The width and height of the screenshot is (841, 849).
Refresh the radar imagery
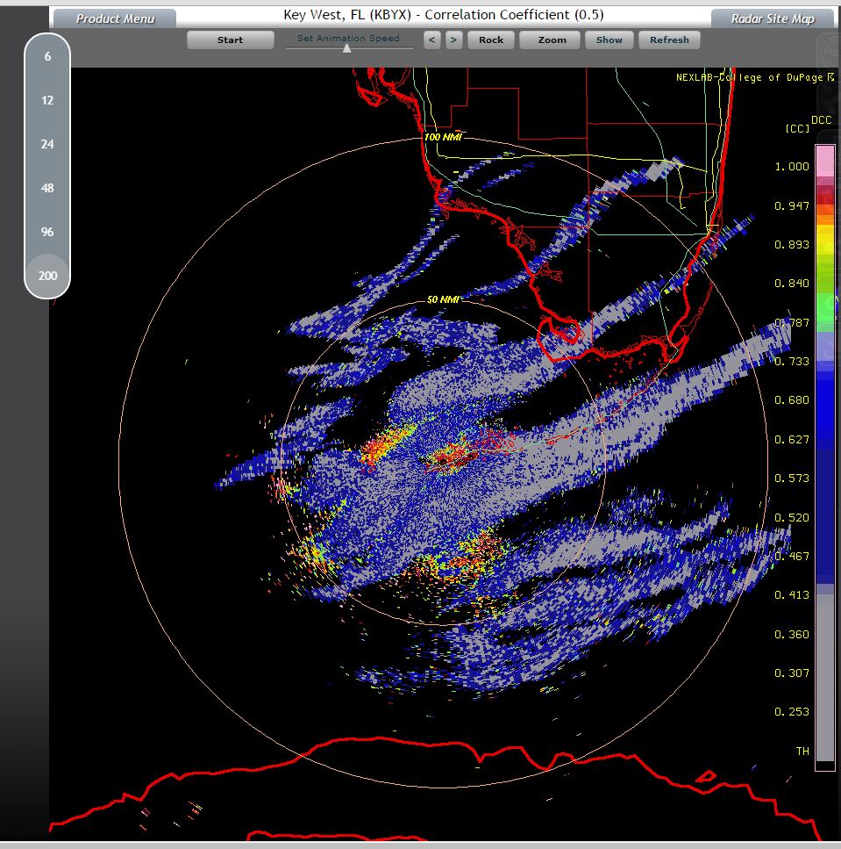tap(669, 40)
